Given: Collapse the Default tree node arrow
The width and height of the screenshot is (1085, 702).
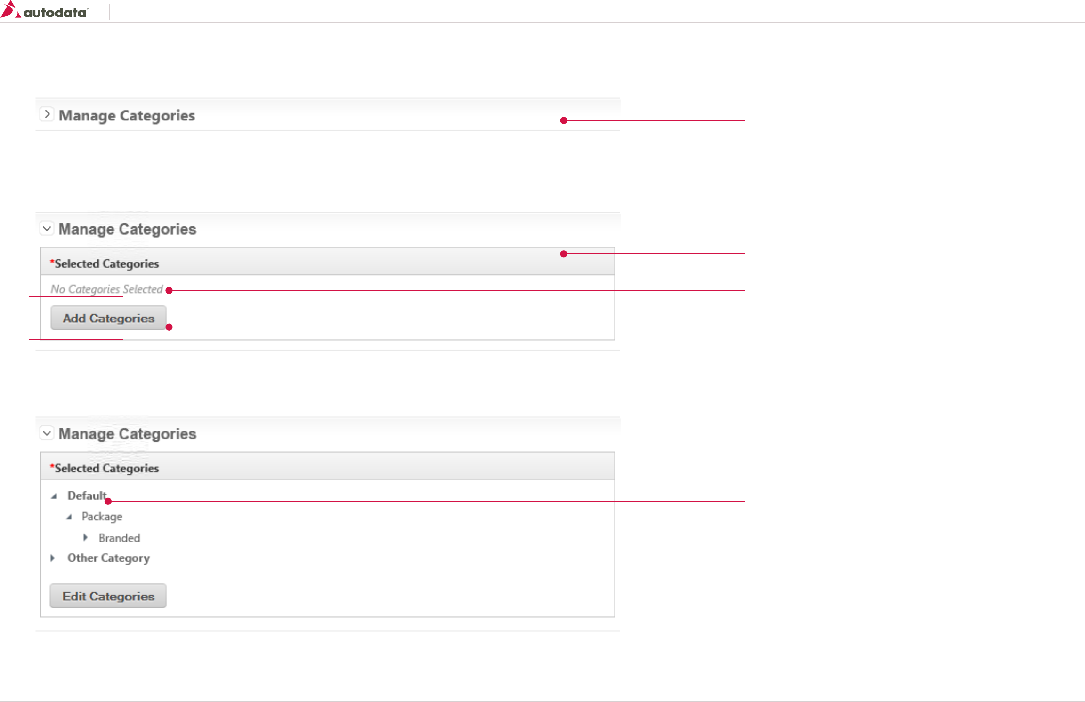Looking at the screenshot, I should click(x=54, y=496).
